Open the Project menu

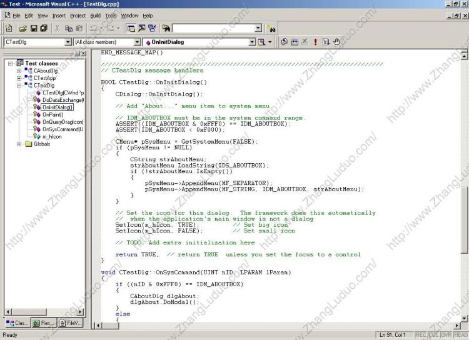click(78, 16)
